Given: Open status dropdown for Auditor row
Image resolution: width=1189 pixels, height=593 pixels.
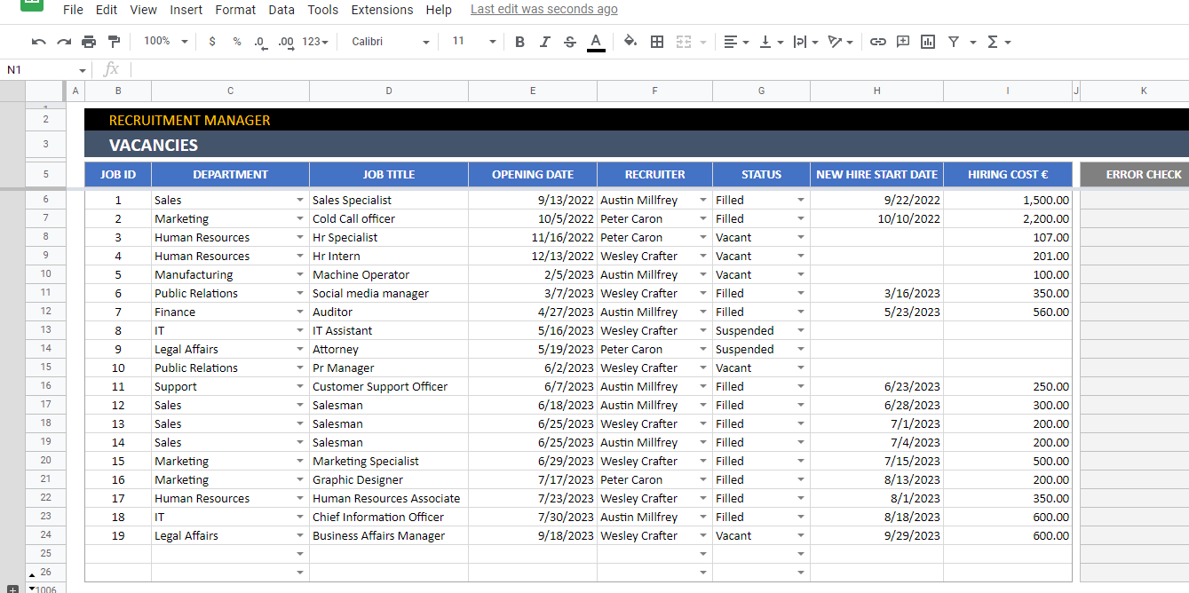Looking at the screenshot, I should 801,312.
